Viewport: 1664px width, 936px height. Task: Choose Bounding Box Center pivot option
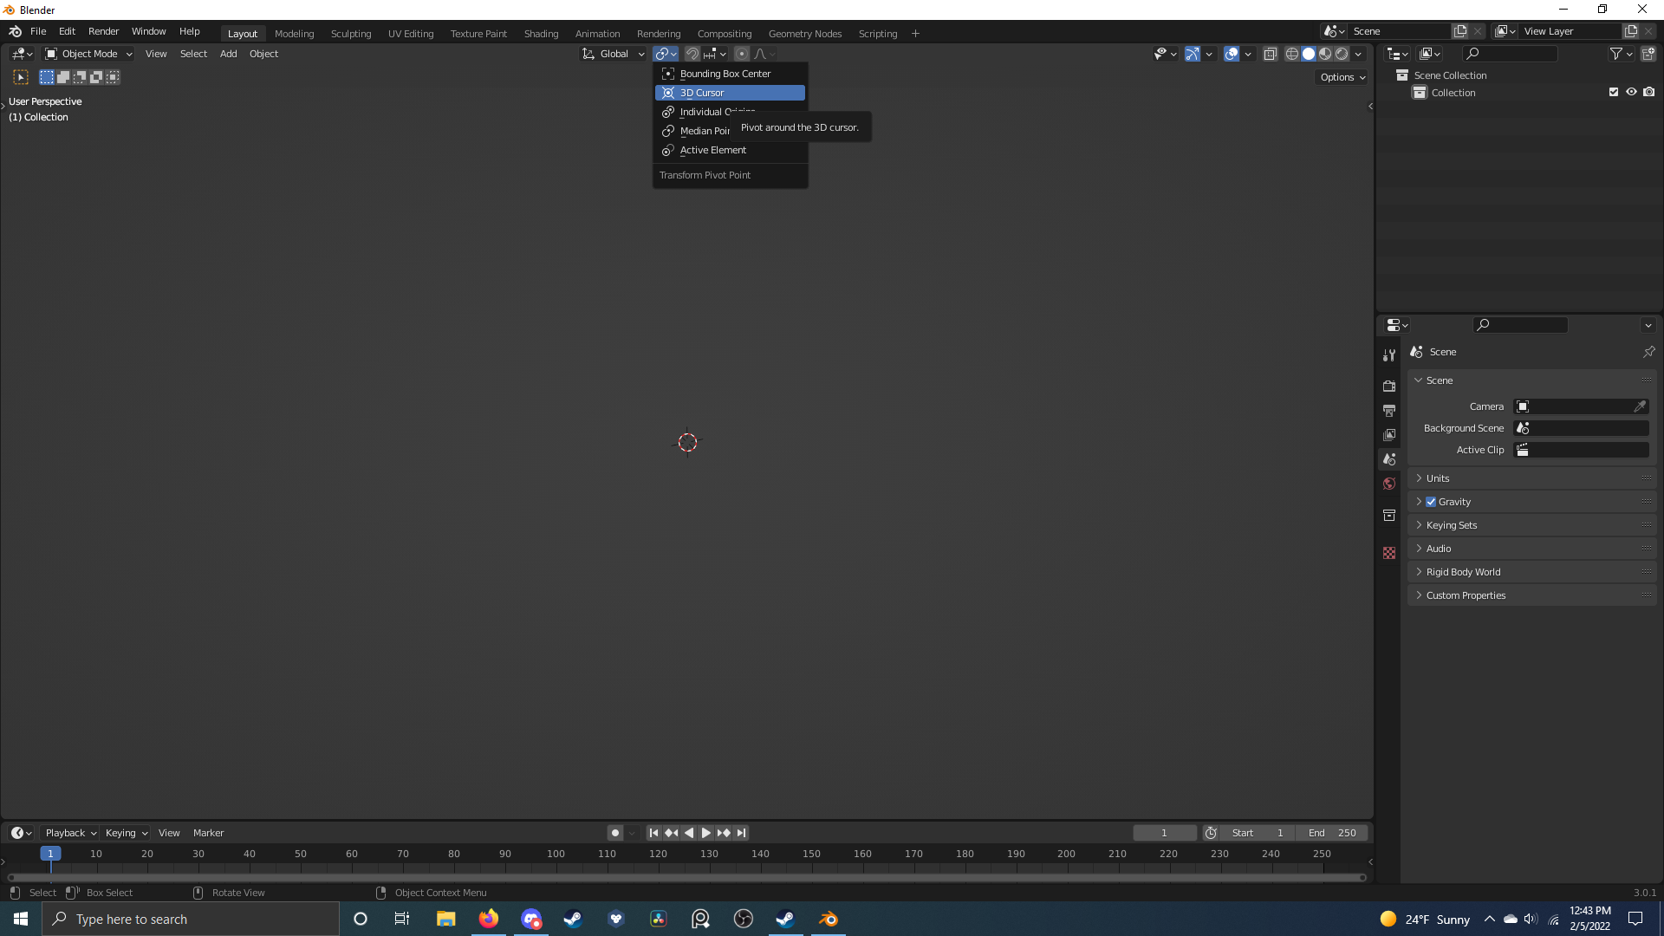(725, 74)
